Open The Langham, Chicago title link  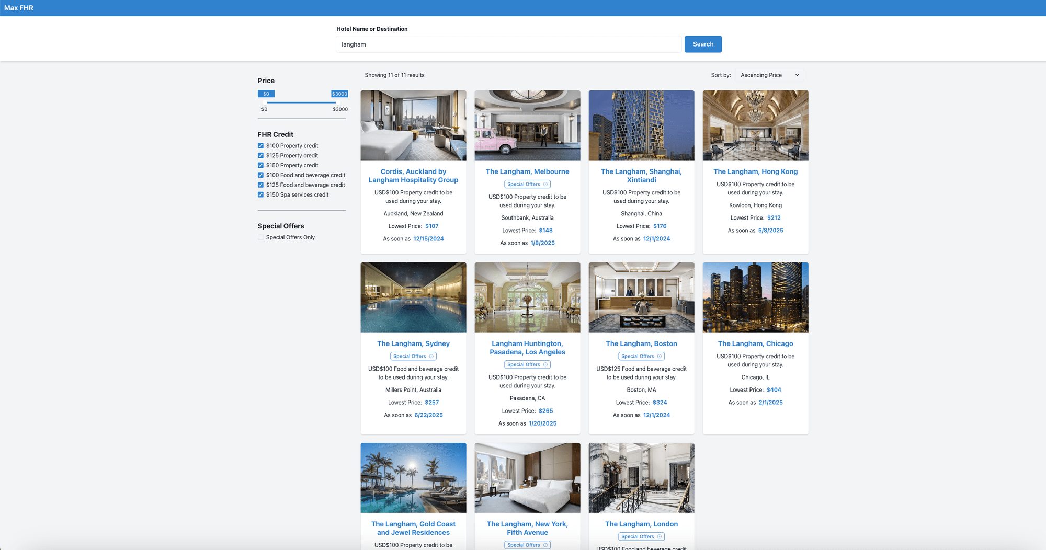[755, 343]
